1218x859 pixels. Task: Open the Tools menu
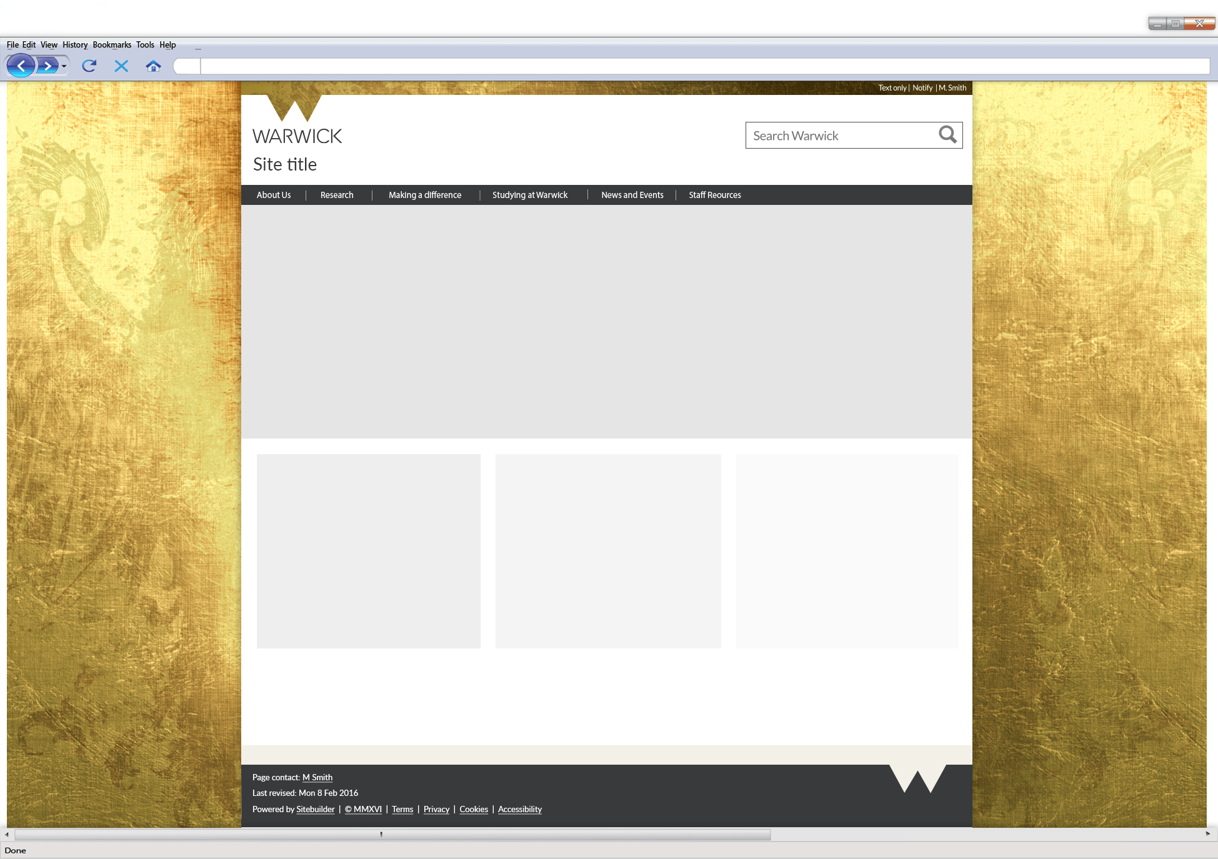point(145,45)
